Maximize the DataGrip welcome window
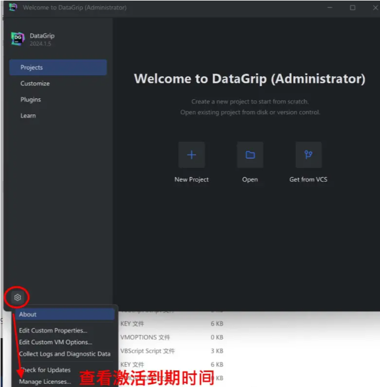The image size is (380, 387). tap(353, 7)
